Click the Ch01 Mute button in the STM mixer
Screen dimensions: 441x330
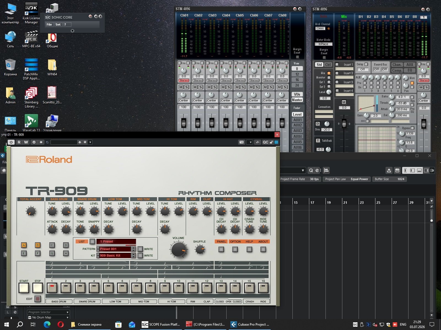click(x=181, y=87)
